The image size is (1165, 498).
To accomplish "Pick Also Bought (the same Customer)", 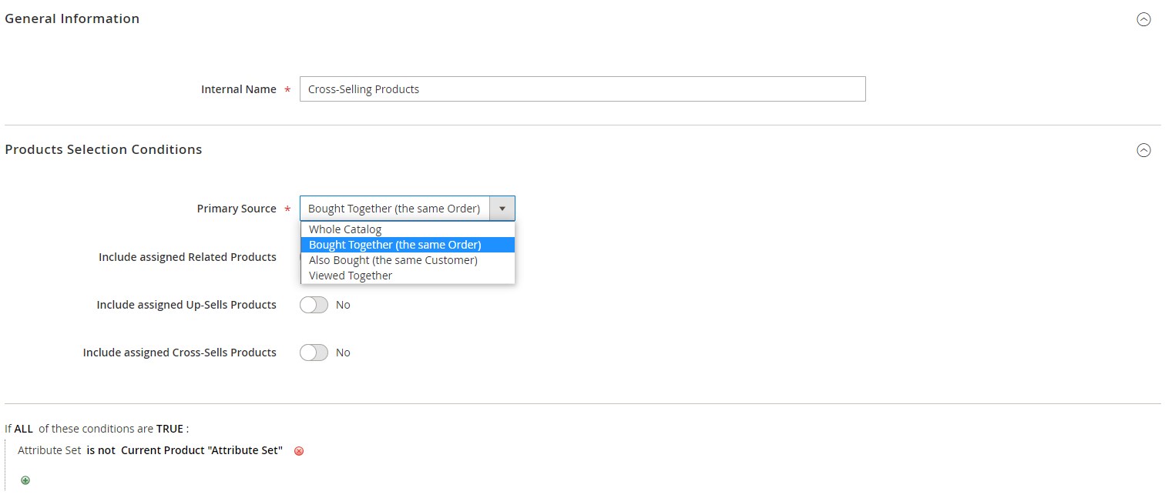I will click(x=393, y=260).
